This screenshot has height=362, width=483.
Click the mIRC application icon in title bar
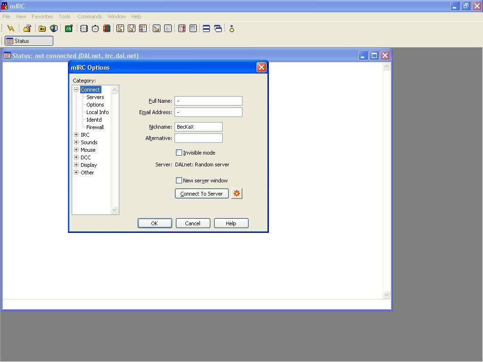point(5,6)
